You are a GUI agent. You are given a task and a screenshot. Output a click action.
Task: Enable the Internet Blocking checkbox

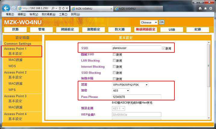coord(114,66)
